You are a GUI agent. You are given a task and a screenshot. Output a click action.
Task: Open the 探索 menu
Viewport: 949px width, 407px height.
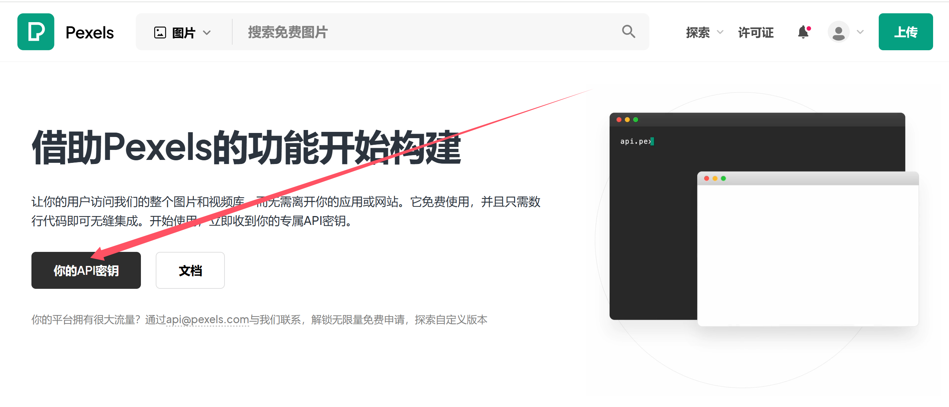[x=698, y=33]
